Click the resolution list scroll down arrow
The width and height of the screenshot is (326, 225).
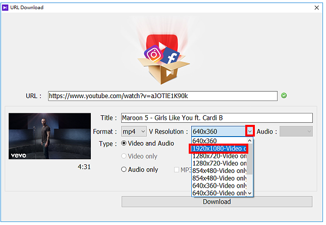click(250, 193)
